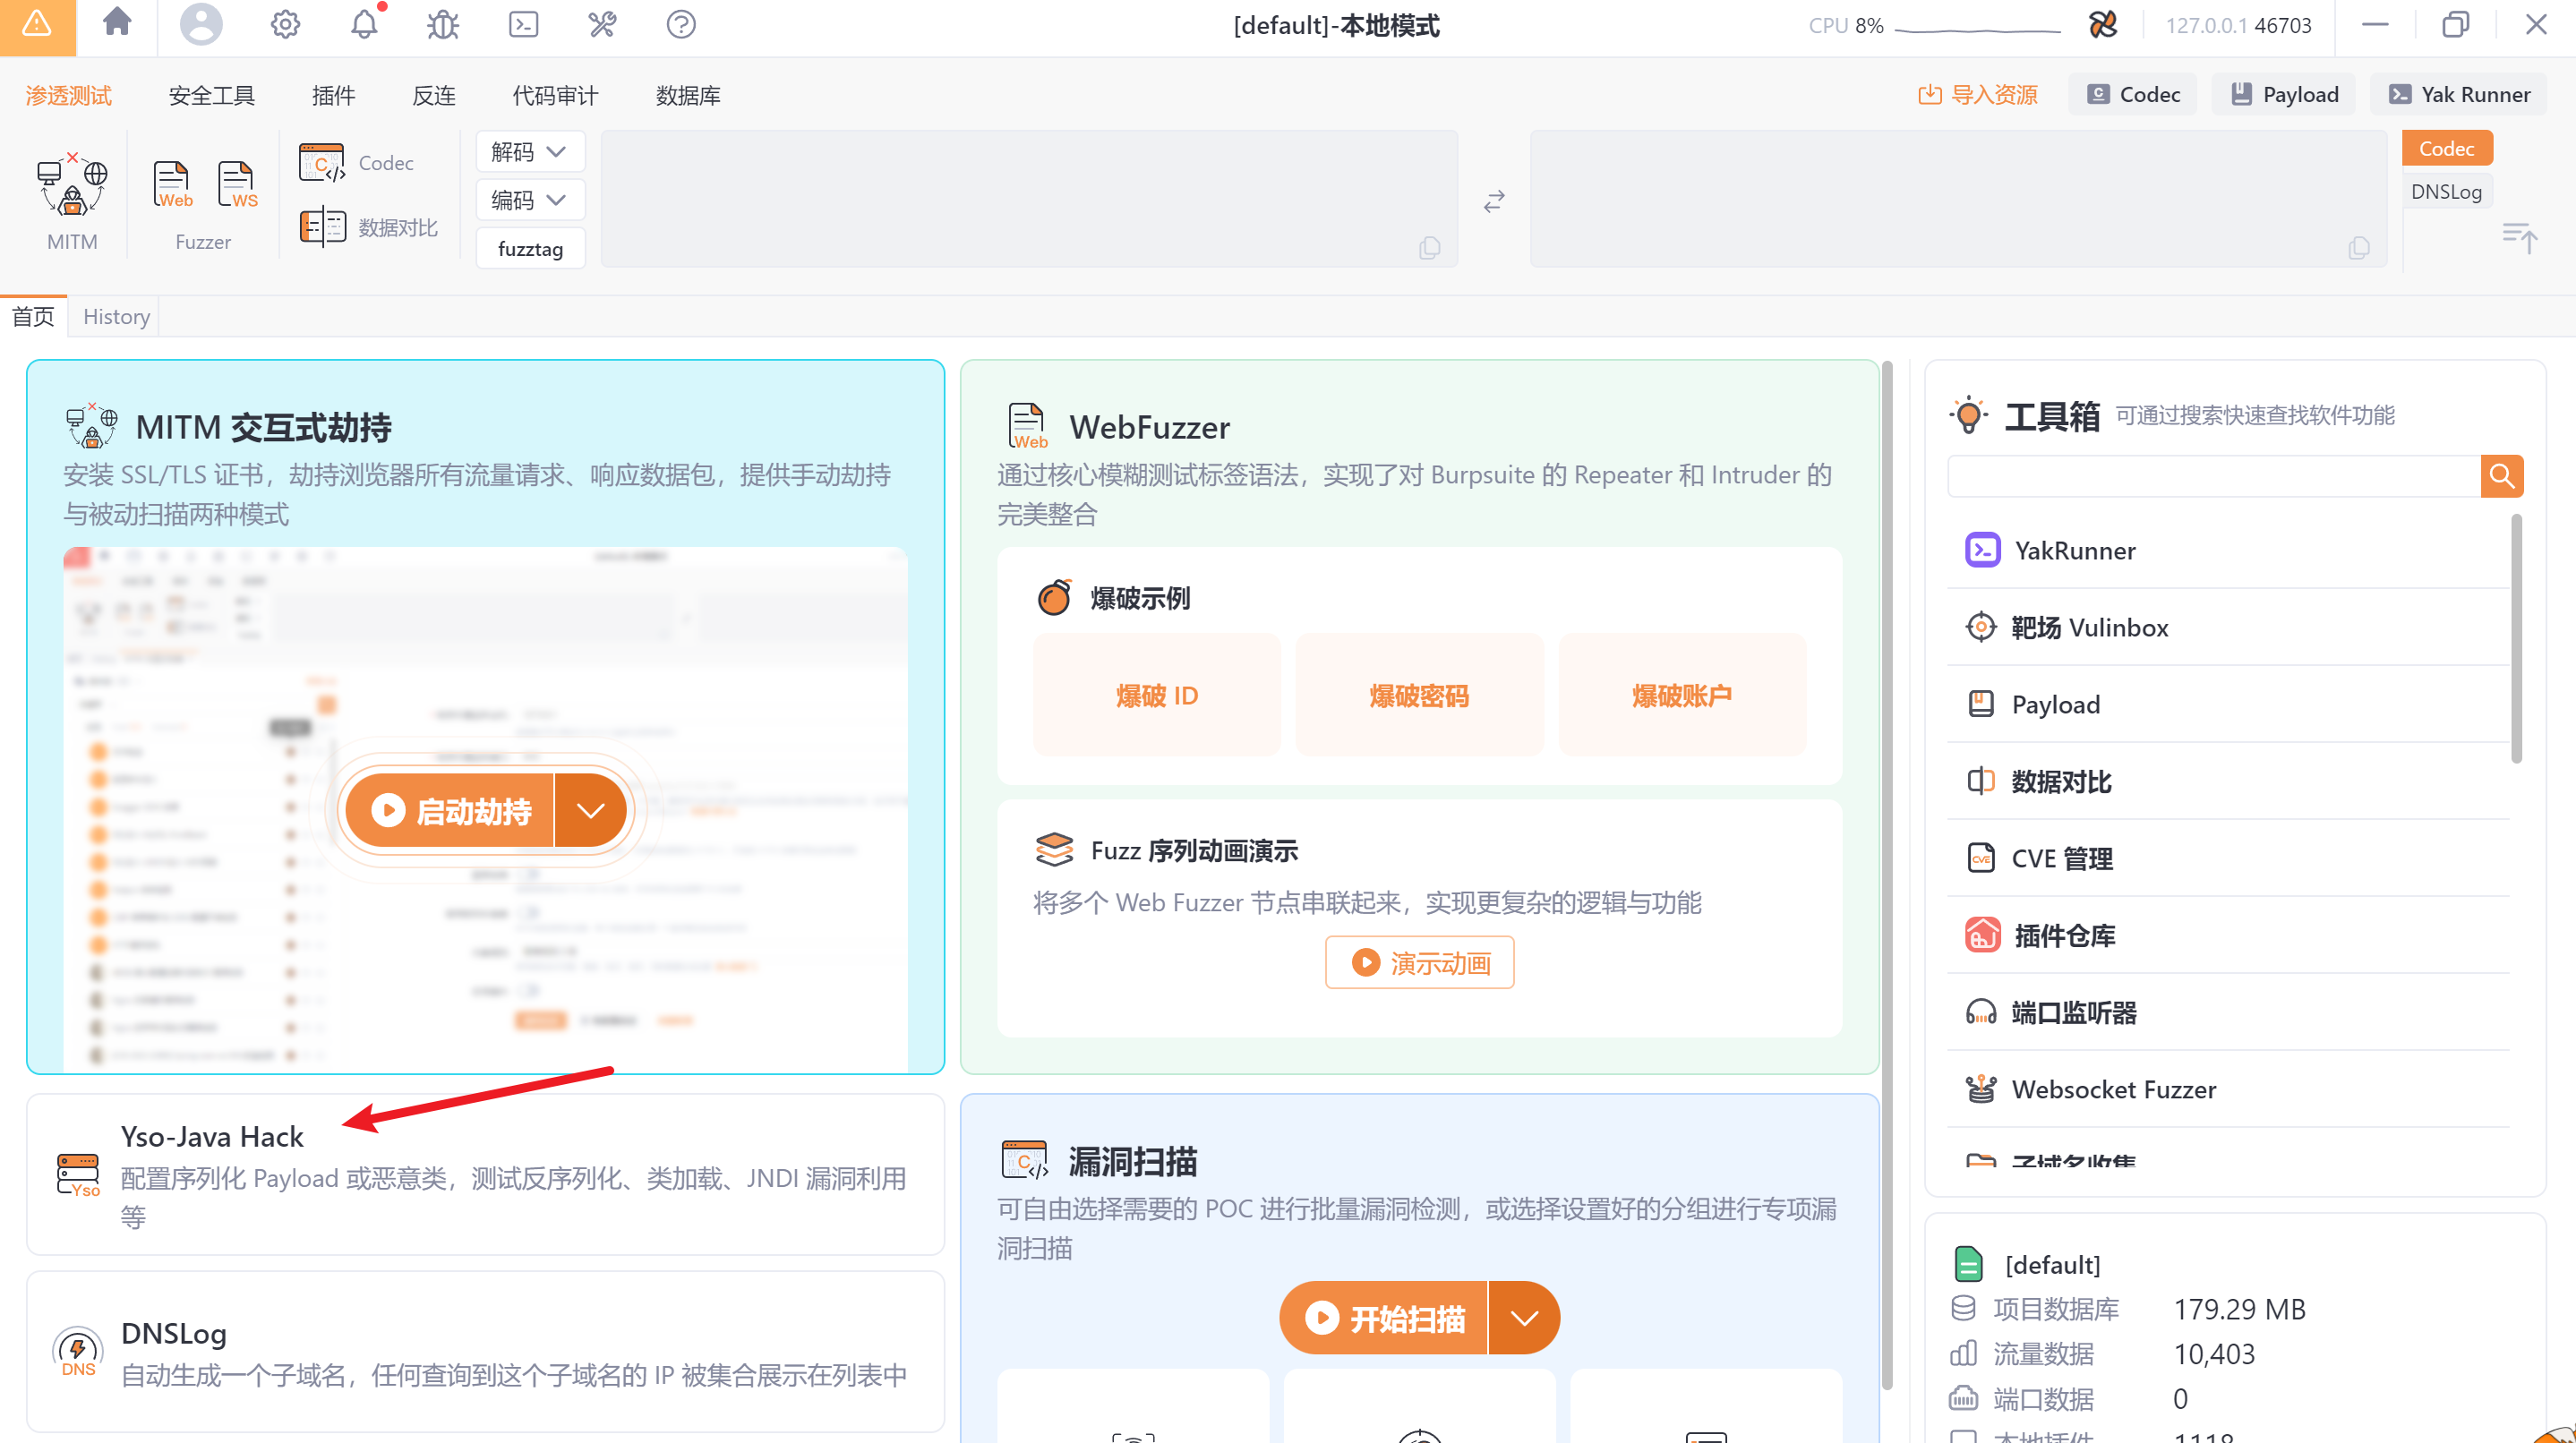Open the help question mark icon
The image size is (2576, 1443).
pos(681,24)
